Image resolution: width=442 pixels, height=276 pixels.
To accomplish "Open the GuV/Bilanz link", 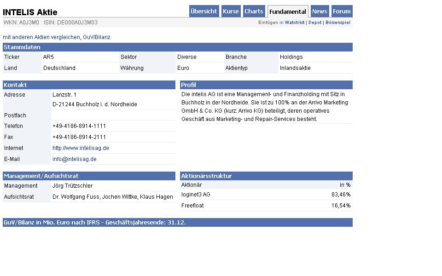I will [96, 37].
